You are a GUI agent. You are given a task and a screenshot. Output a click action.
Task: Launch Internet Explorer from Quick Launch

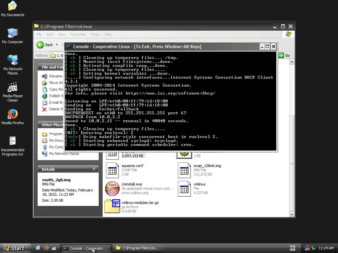pyautogui.click(x=38, y=248)
